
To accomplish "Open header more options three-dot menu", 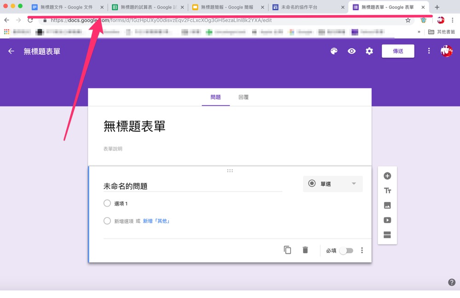I will point(429,51).
